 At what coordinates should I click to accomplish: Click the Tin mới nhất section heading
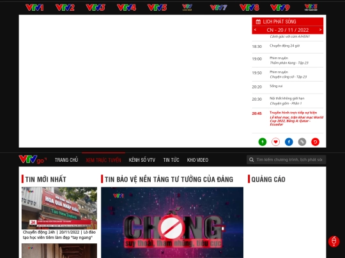pyautogui.click(x=46, y=179)
